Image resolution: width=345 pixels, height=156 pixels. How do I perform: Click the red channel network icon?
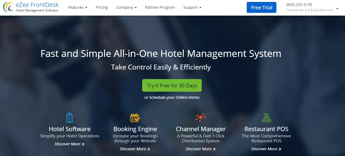[201, 118]
